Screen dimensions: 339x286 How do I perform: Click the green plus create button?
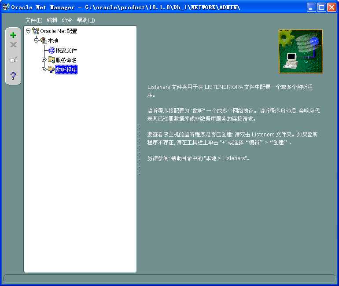tap(13, 35)
